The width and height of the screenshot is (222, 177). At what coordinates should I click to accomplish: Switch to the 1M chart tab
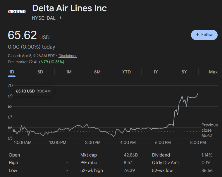[x=69, y=72]
